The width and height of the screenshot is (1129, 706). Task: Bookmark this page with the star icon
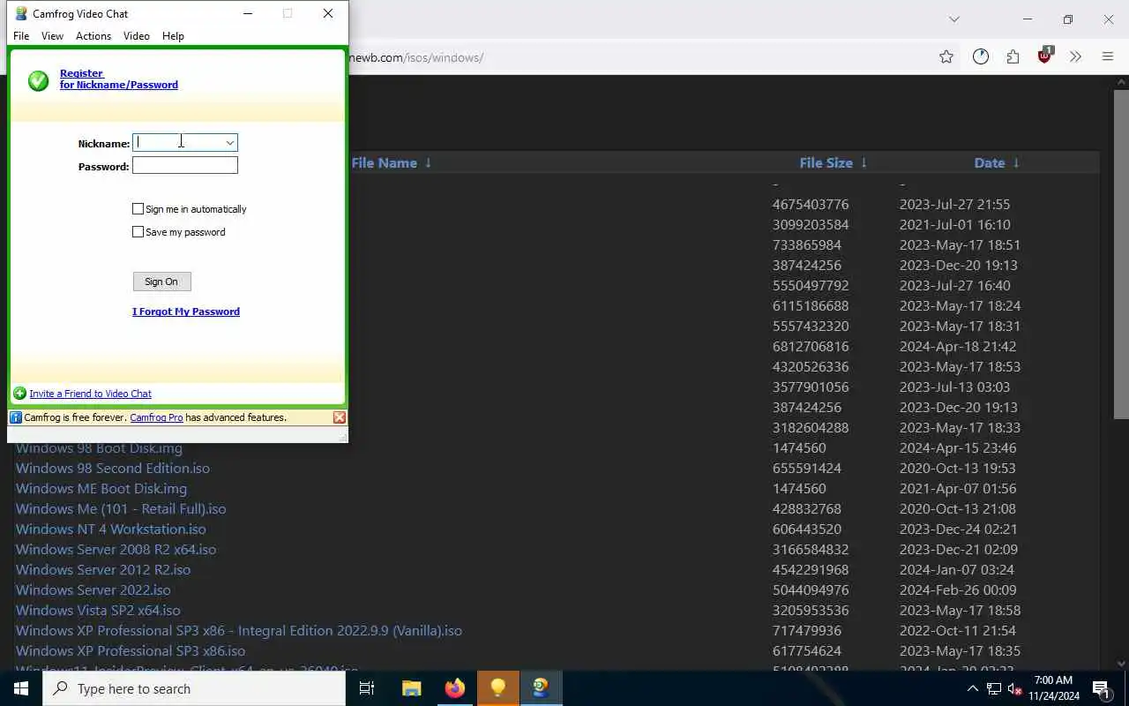click(946, 56)
